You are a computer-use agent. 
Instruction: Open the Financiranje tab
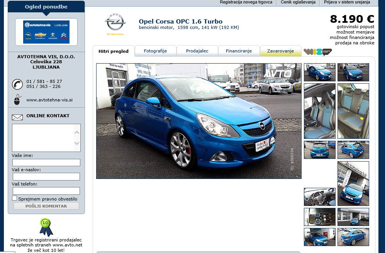[x=239, y=51]
